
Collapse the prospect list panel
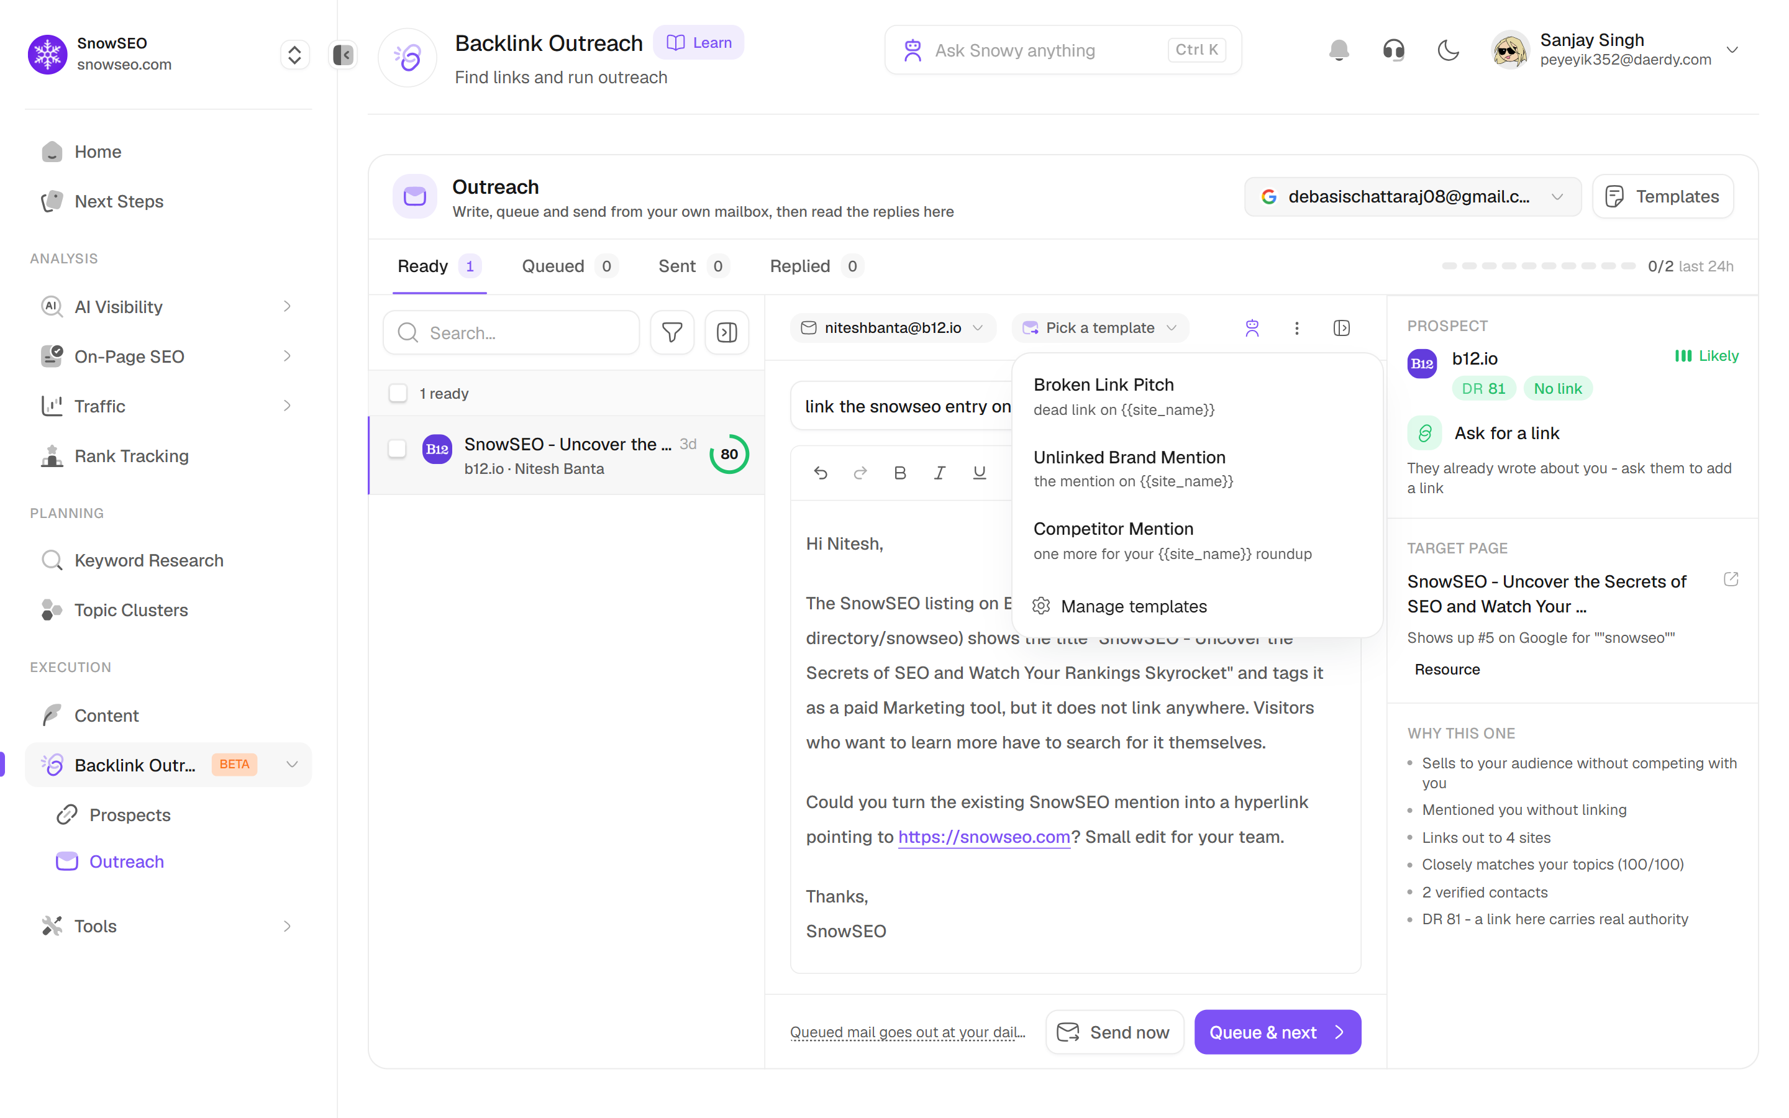click(727, 333)
